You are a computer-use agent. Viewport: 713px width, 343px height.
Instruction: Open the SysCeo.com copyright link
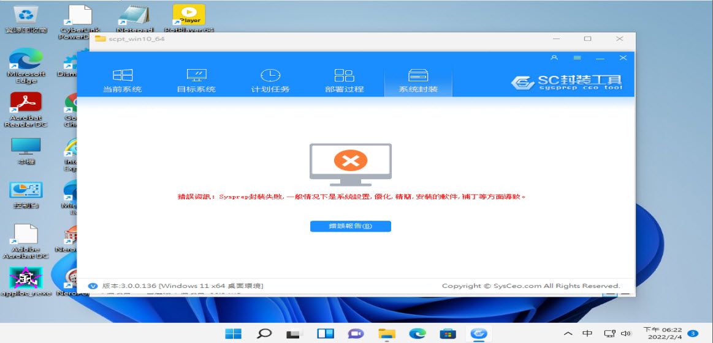531,286
